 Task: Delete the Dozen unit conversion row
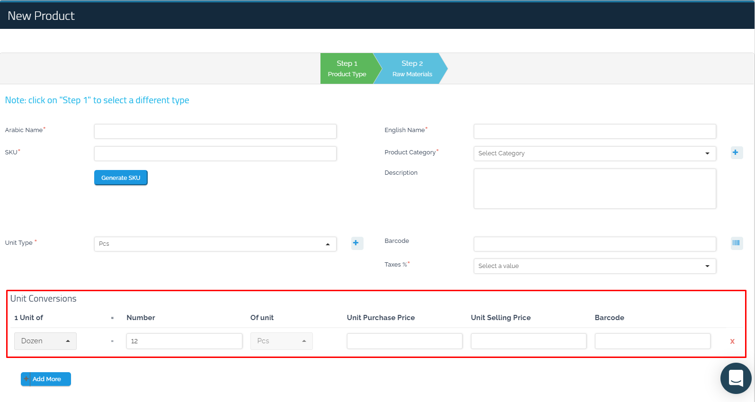[x=732, y=341]
